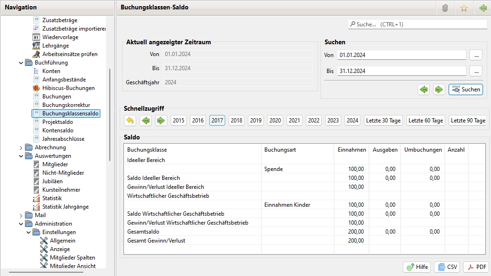Viewport: 491px width, 276px height.
Task: Click the green back arrow in title bar
Action: coord(483,8)
